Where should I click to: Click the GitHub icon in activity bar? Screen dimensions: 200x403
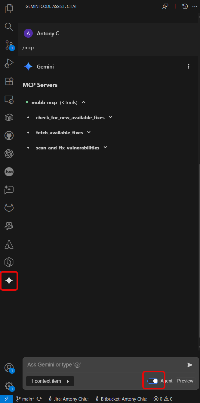tap(9, 136)
